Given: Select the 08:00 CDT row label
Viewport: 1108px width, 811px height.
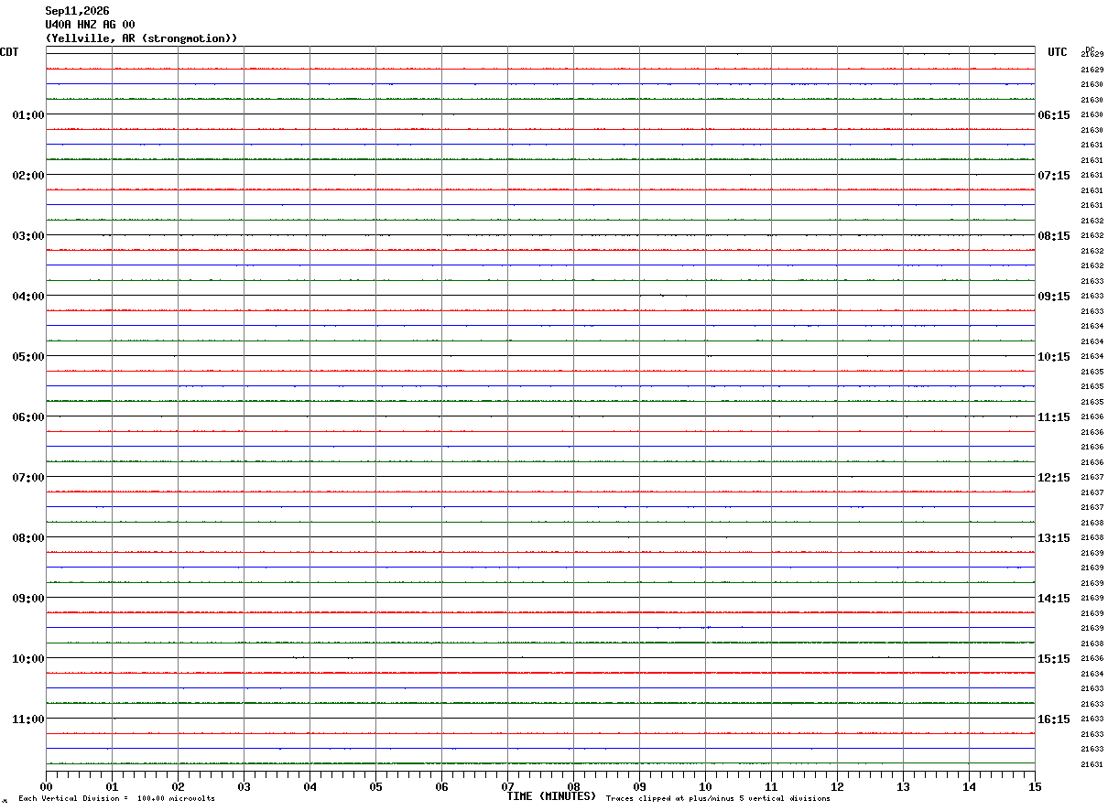Looking at the screenshot, I should tap(28, 537).
